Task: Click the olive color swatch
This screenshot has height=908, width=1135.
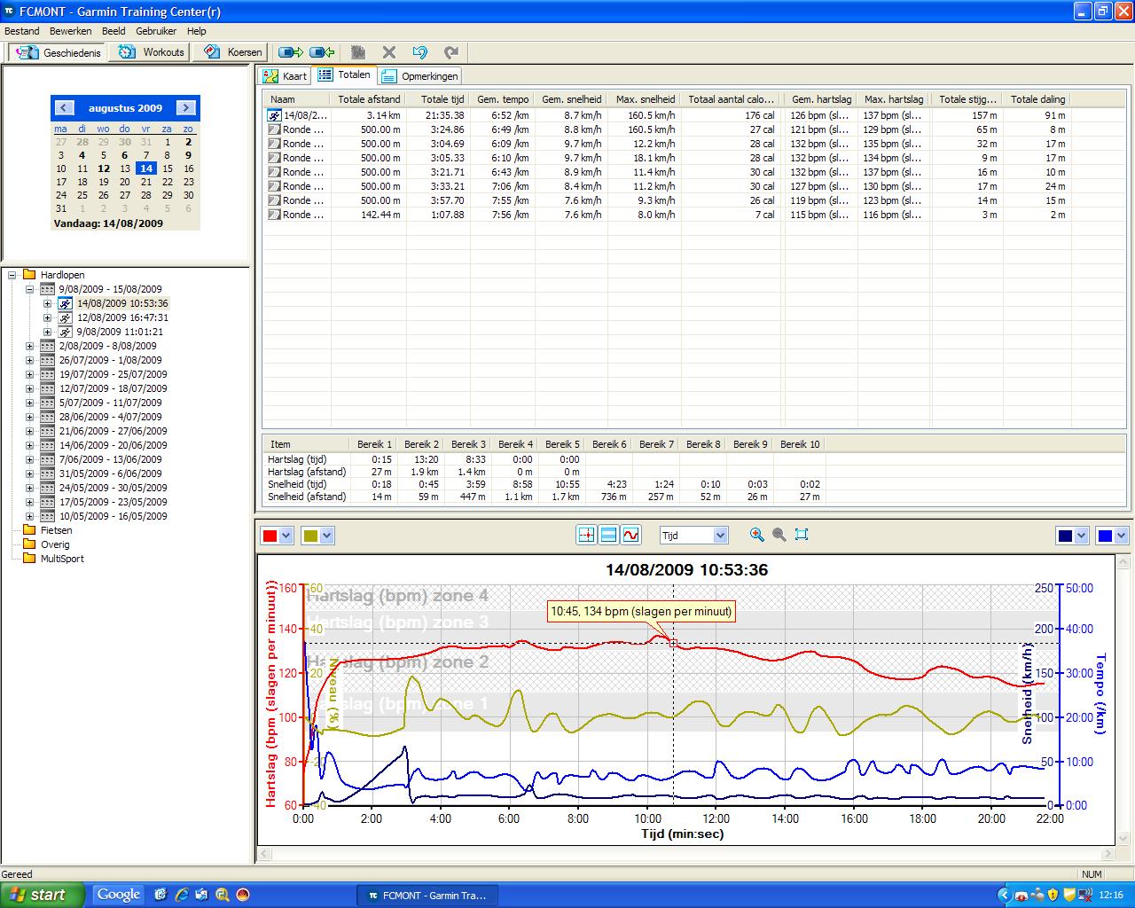Action: click(x=310, y=536)
